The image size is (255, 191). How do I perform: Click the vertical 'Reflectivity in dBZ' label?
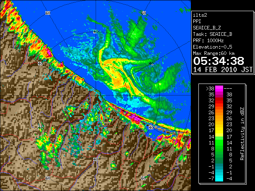[242, 134]
